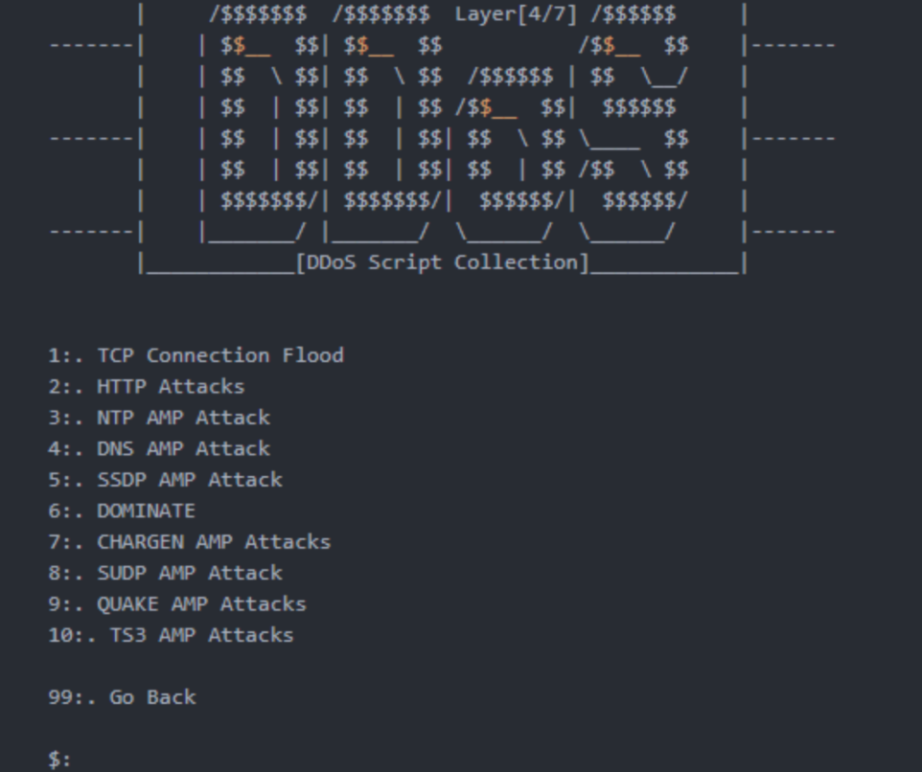922x772 pixels.
Task: Select the TCP Connection Flood menu line
Action: 196,355
